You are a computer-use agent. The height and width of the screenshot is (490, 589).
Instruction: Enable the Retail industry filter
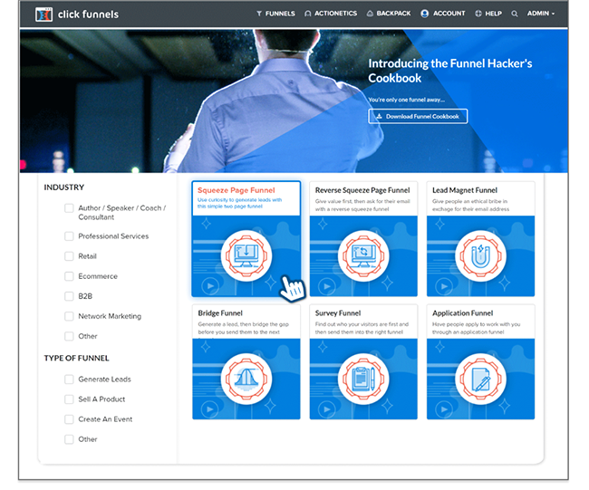69,256
